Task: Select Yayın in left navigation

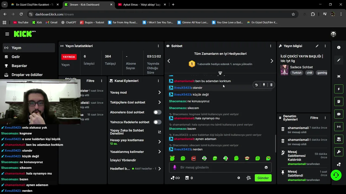Action: (x=29, y=48)
